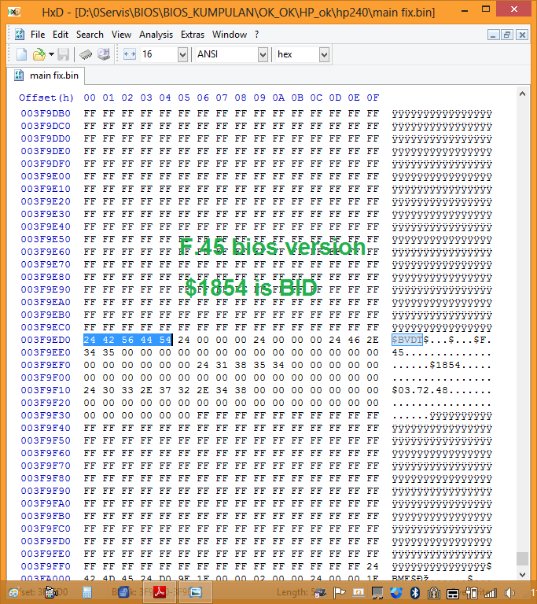Click the 00 column header
This screenshot has width=537, height=604.
click(x=90, y=98)
